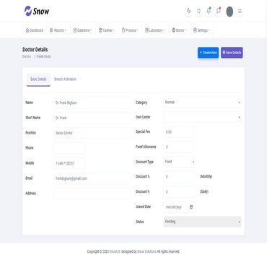Click the Address input field
Screen dimensions: 267x260
coord(92,194)
